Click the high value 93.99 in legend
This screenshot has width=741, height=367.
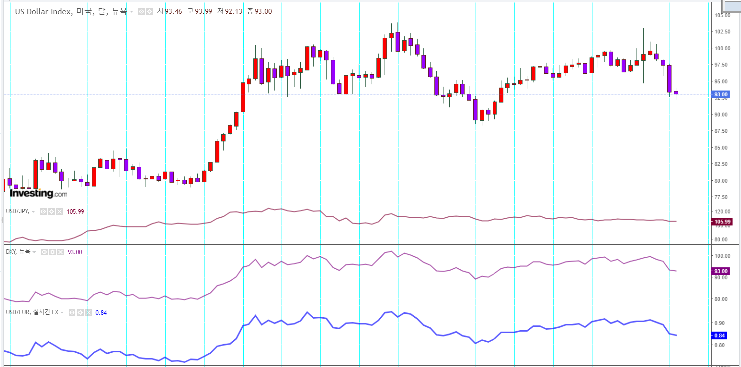(203, 11)
